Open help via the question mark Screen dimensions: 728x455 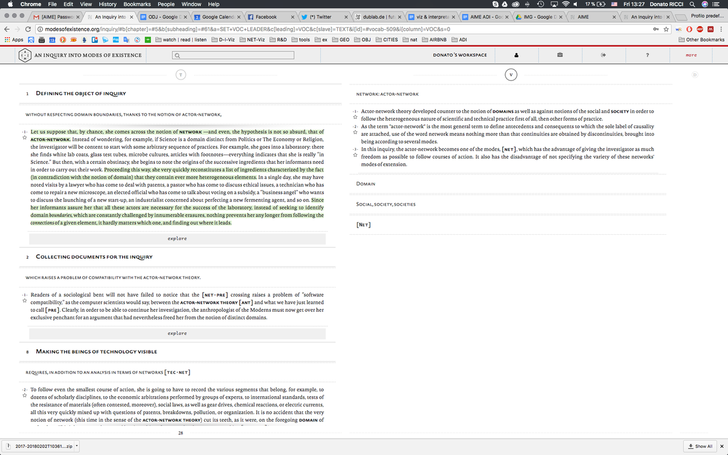click(647, 55)
